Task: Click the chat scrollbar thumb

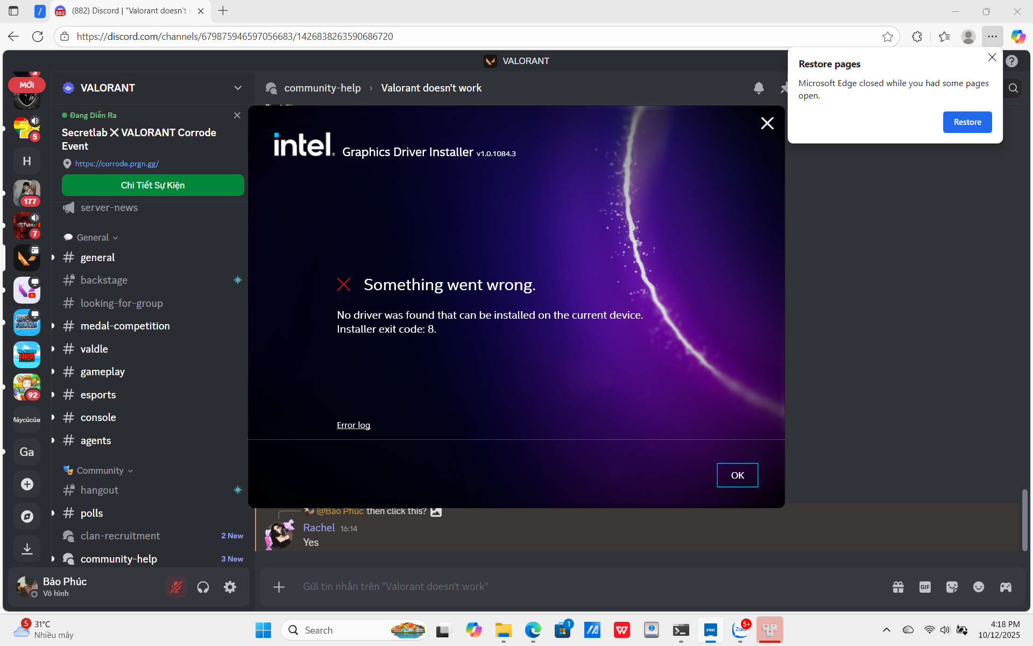Action: (x=1024, y=519)
